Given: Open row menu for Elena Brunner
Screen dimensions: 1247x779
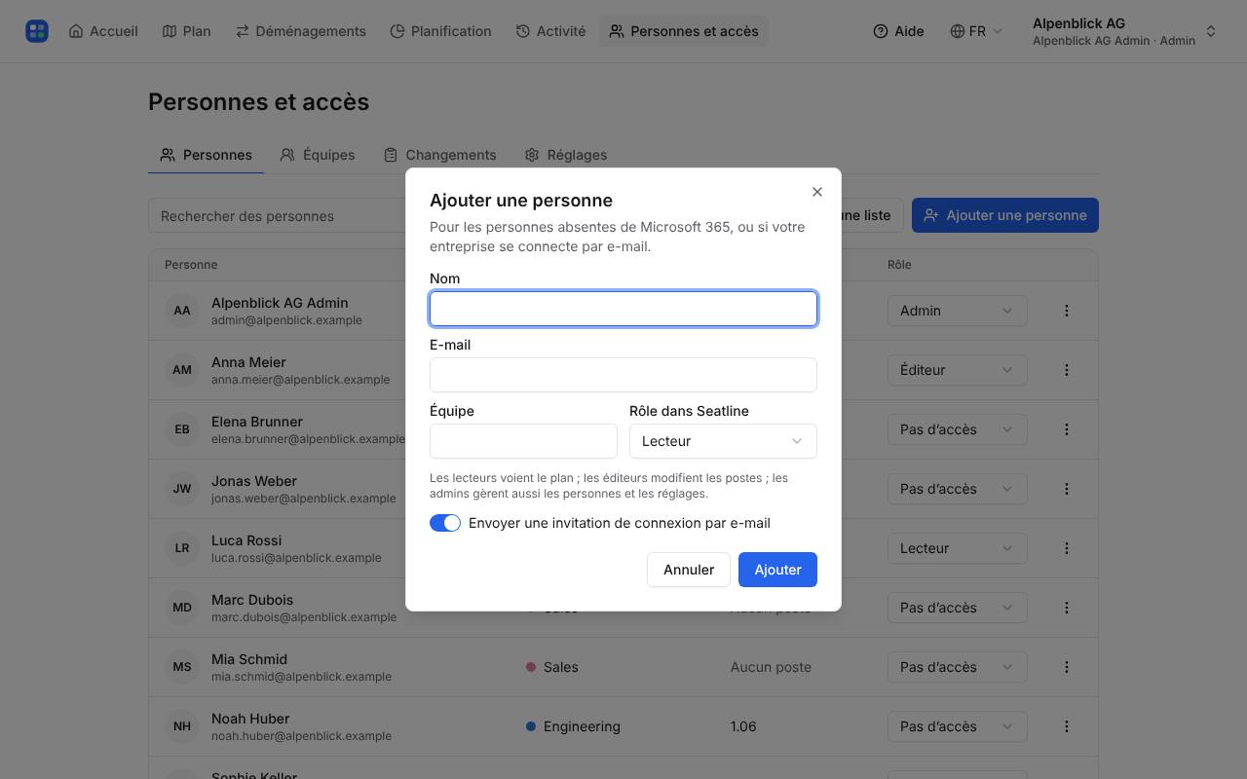Looking at the screenshot, I should (x=1067, y=429).
